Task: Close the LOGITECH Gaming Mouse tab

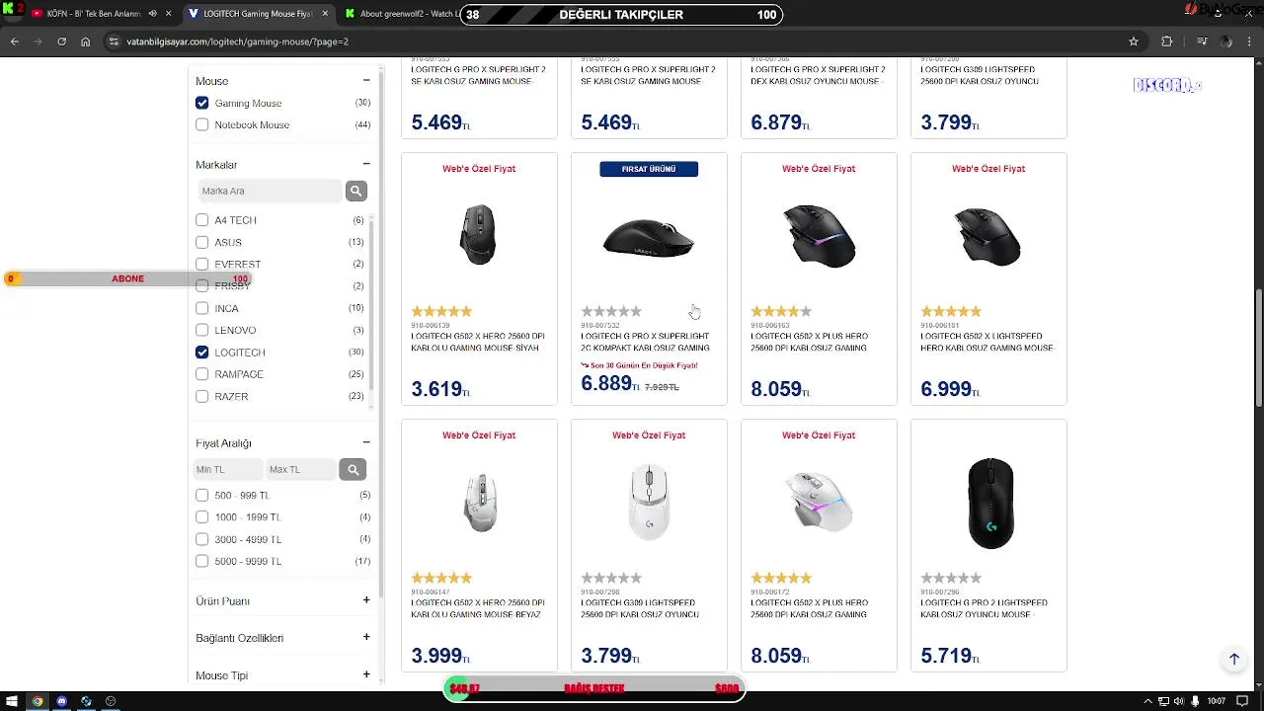Action: (x=325, y=14)
